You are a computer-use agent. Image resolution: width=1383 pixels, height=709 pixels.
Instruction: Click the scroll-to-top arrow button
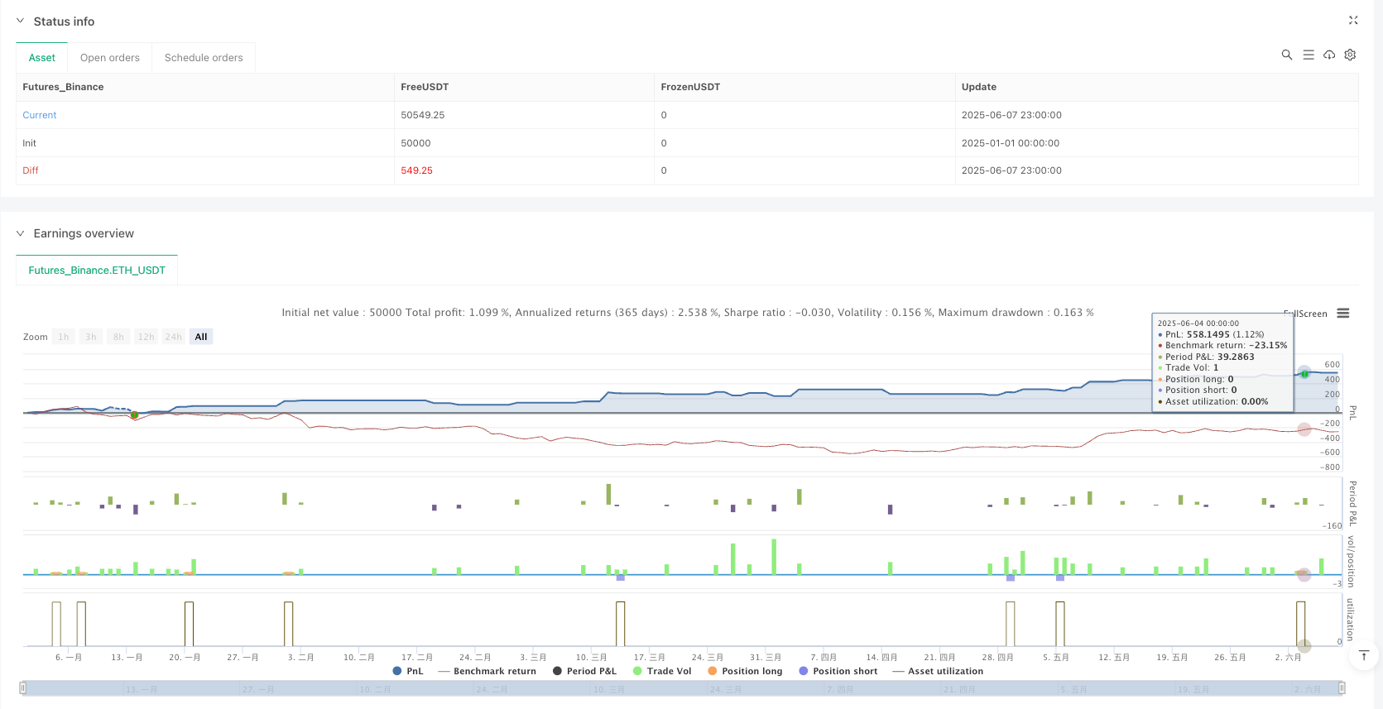(x=1364, y=656)
